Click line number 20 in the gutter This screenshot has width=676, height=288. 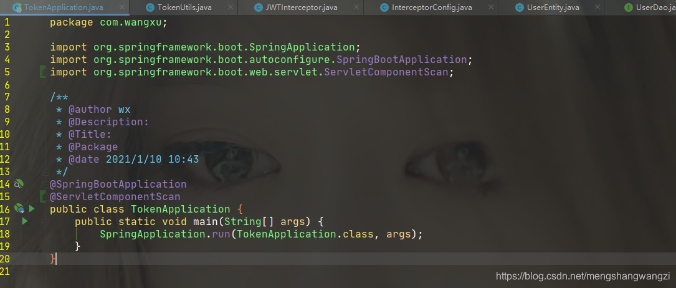tap(5, 259)
